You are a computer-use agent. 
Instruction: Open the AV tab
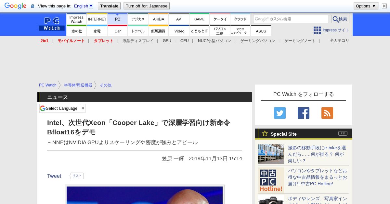point(179,19)
